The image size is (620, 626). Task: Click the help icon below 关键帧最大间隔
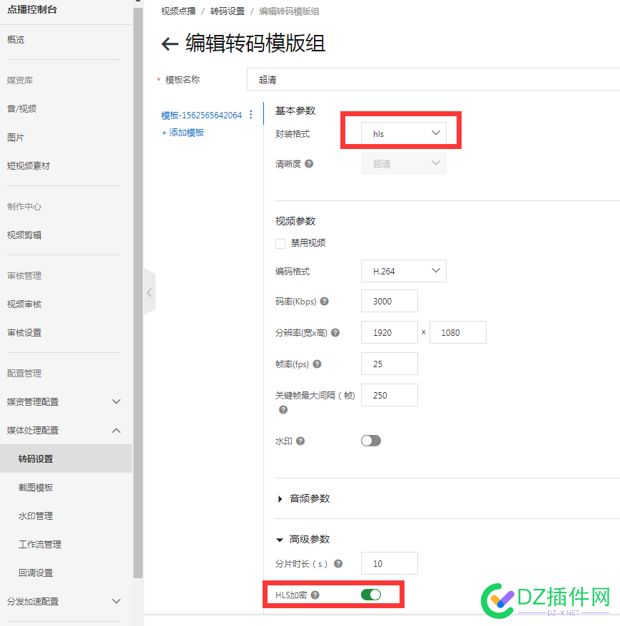283,410
